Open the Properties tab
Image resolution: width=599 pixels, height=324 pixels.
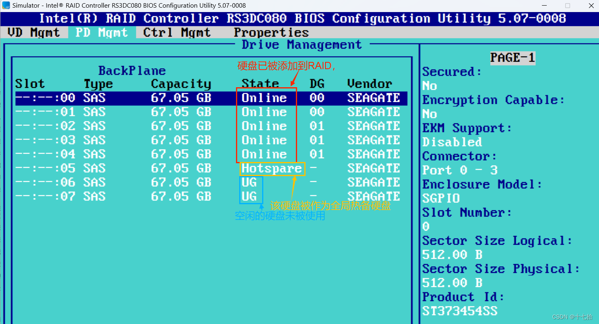pyautogui.click(x=271, y=33)
